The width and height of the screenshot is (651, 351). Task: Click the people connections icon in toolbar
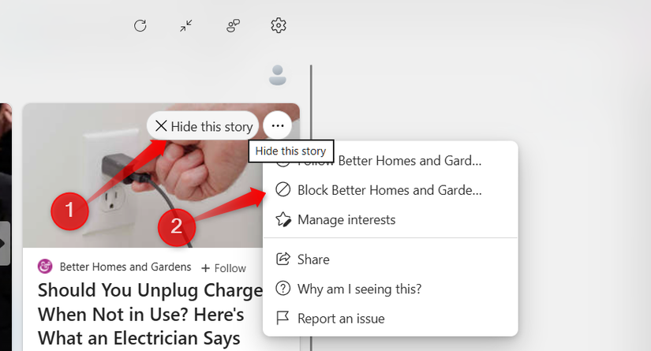(x=233, y=26)
